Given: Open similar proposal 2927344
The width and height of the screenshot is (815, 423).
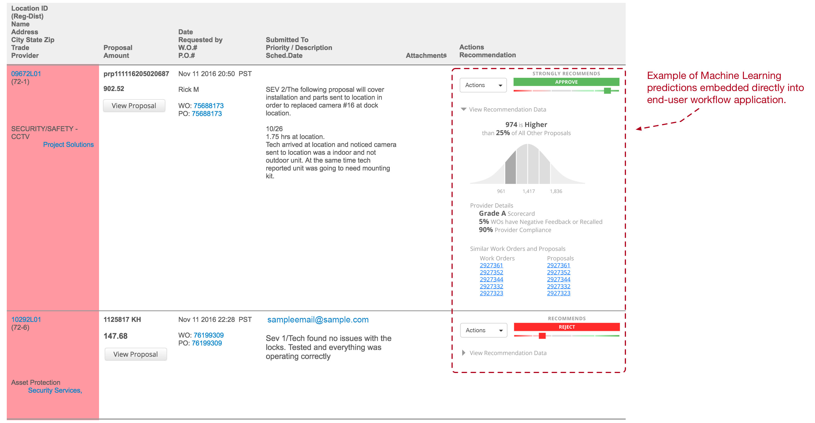Looking at the screenshot, I should [558, 279].
